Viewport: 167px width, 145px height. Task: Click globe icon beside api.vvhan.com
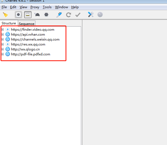[8, 34]
